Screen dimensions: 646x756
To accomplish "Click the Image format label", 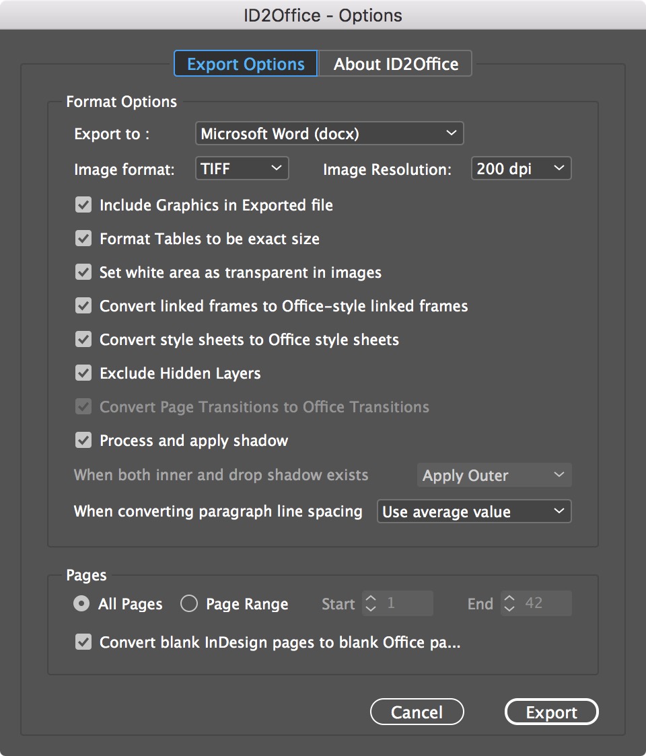I will pos(124,169).
